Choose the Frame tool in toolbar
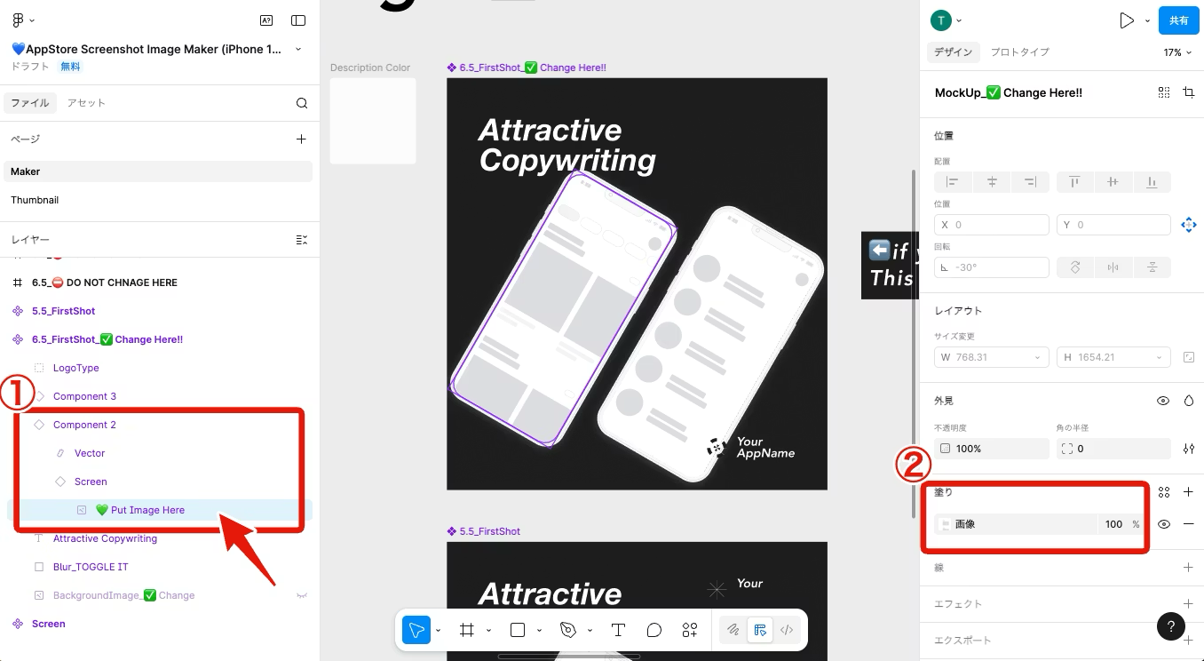1204x661 pixels. pos(466,630)
